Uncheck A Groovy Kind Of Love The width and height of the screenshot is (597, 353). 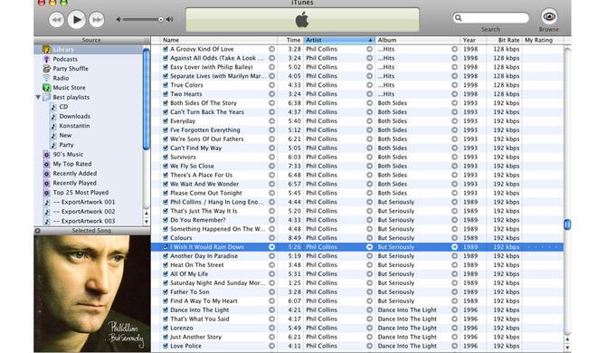click(x=166, y=49)
